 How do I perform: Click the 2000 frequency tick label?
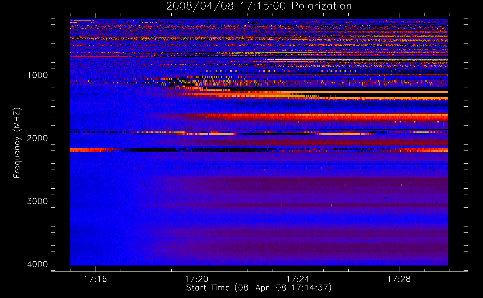[x=37, y=138]
